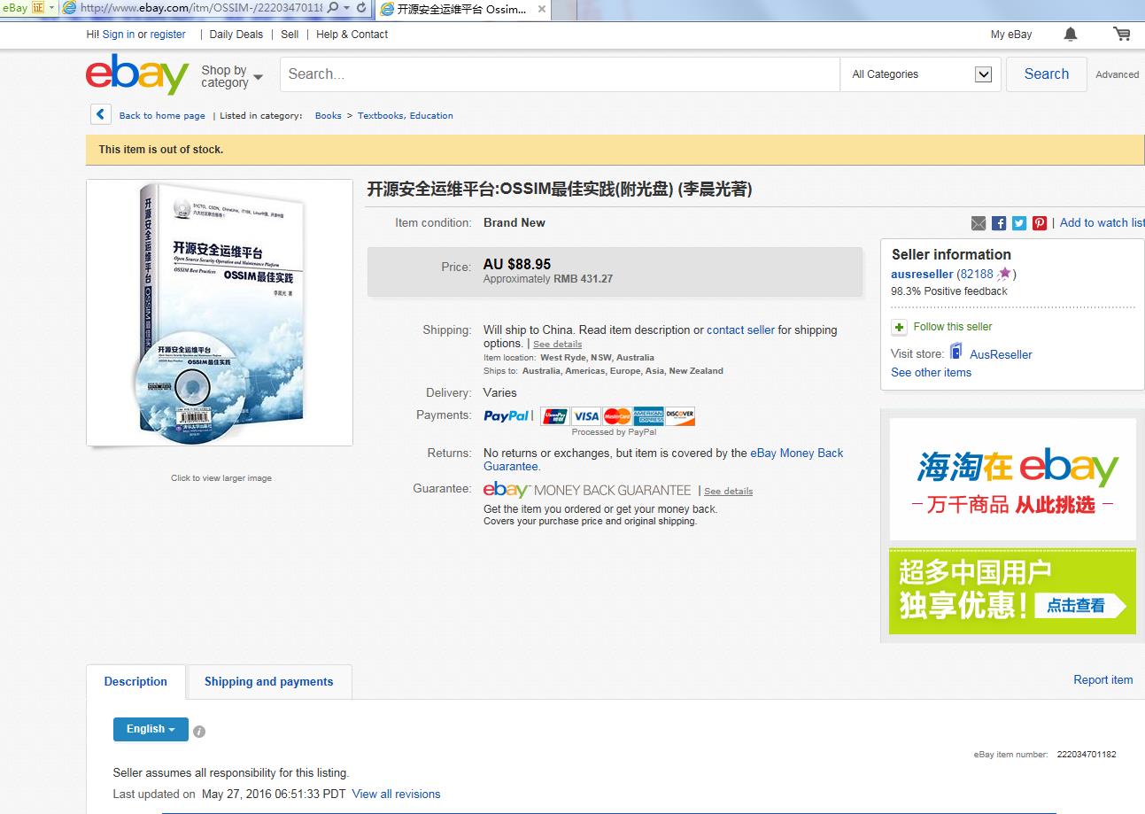Open the shopping cart icon
The image size is (1145, 814).
[1122, 34]
